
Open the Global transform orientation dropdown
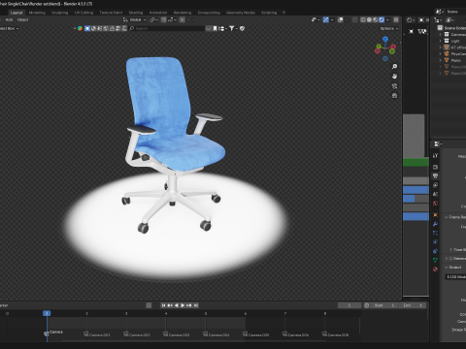point(135,19)
